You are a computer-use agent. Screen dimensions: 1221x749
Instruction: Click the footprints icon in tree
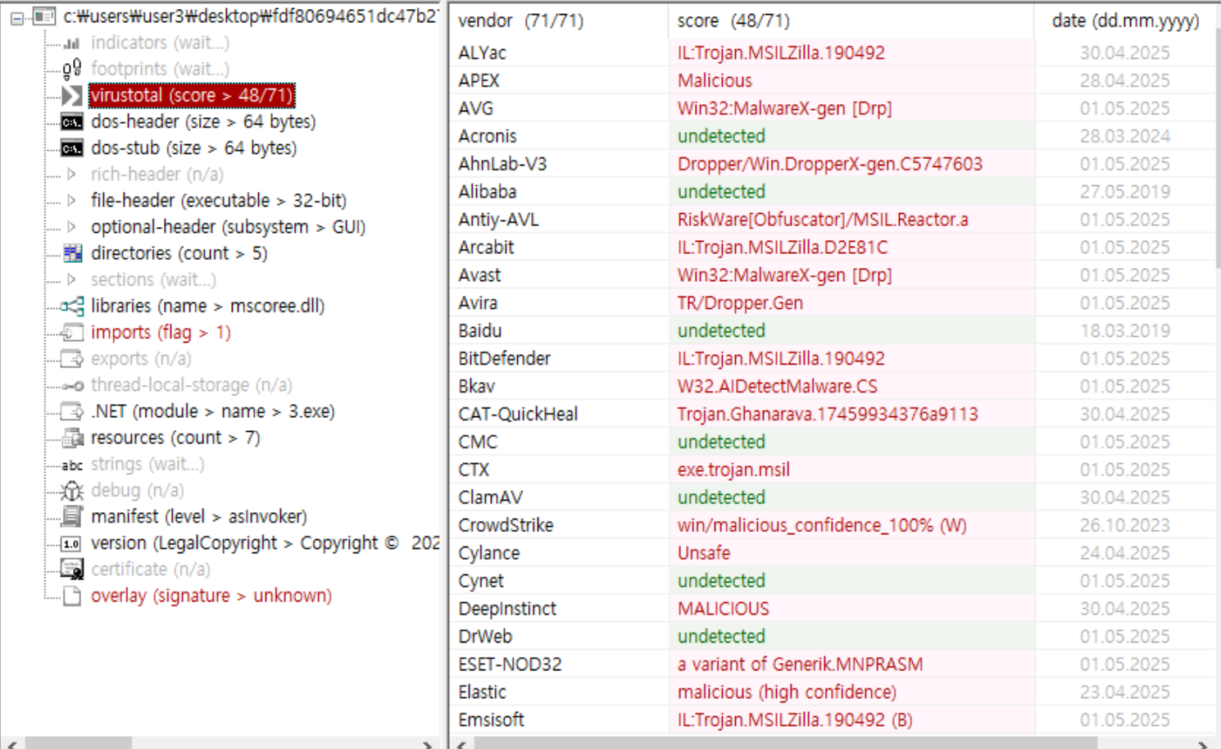pyautogui.click(x=72, y=69)
